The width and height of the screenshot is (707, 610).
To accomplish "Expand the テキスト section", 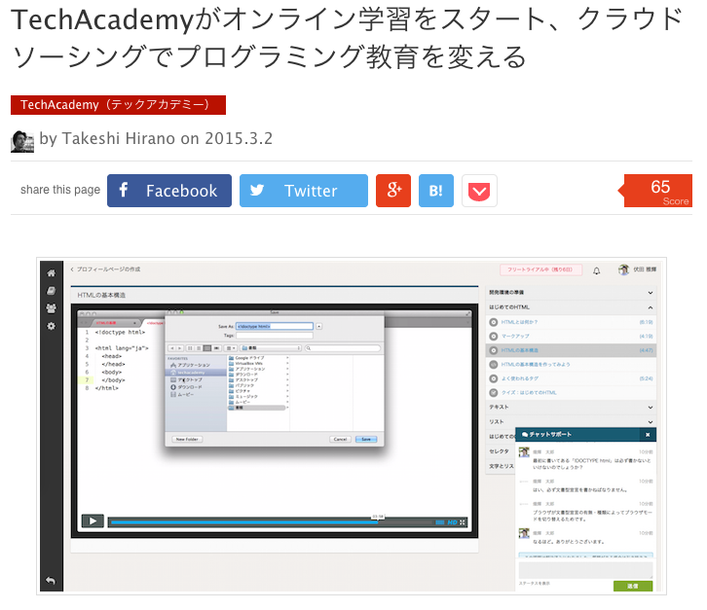I will point(571,408).
